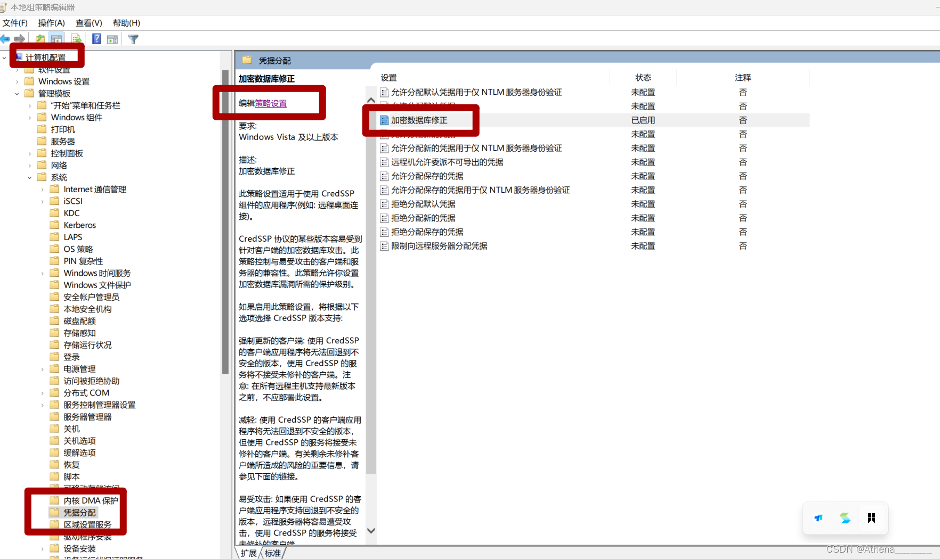
Task: Open the 操作(A) menu
Action: (51, 23)
